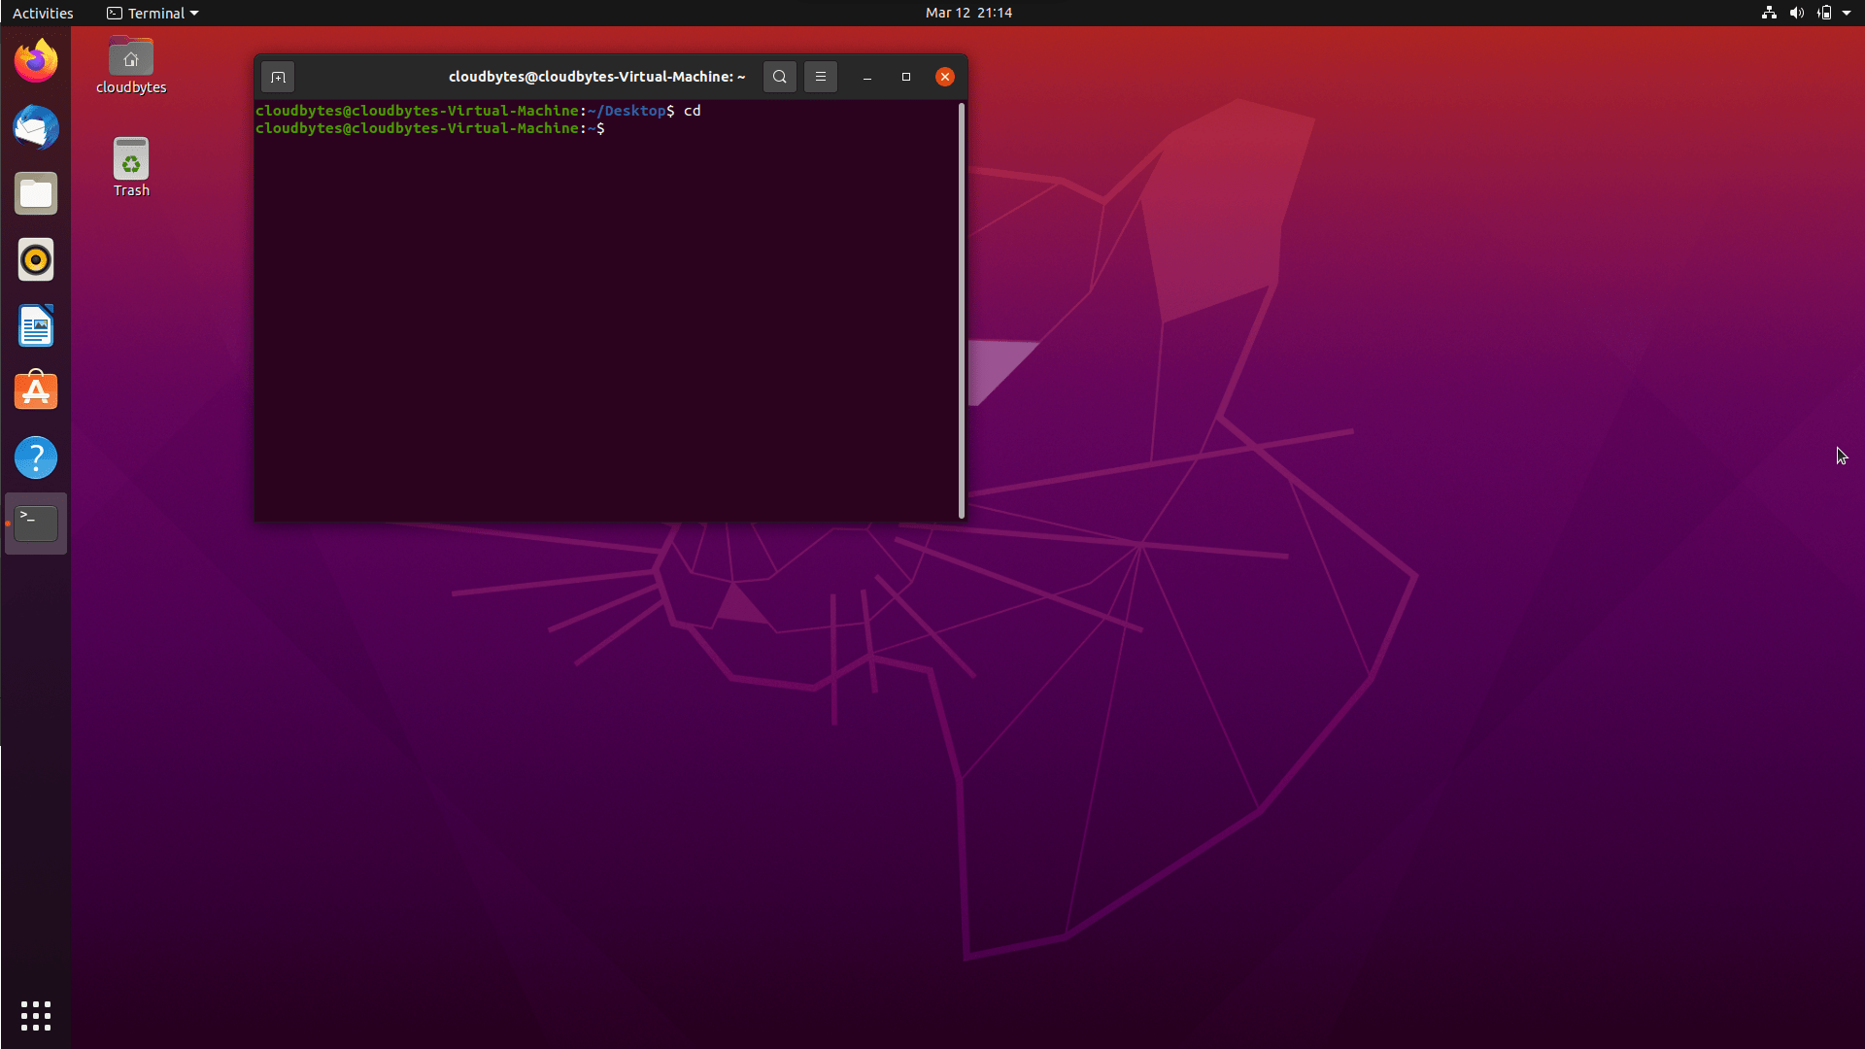1865x1049 pixels.
Task: Open Ubuntu Software from the dock
Action: pos(35,390)
